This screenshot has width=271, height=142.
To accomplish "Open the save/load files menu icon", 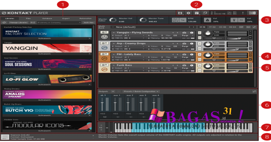I will click(x=180, y=13).
